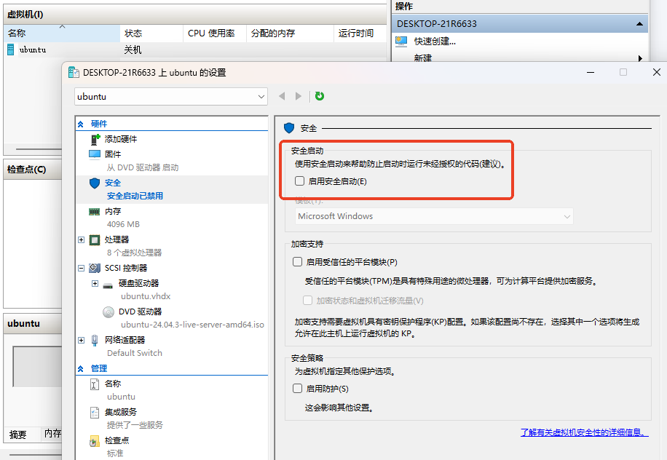Click the Memory (内存) chip icon
Image resolution: width=667 pixels, height=460 pixels.
[95, 212]
